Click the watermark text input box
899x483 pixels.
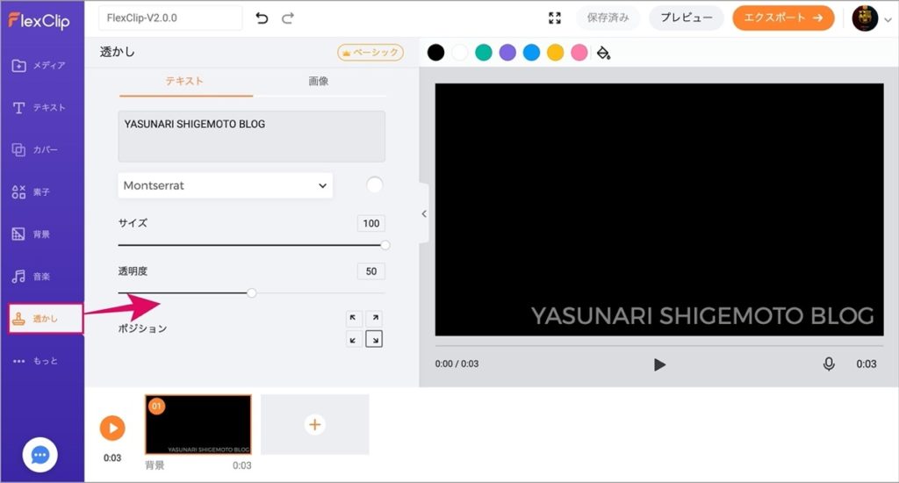tap(252, 136)
